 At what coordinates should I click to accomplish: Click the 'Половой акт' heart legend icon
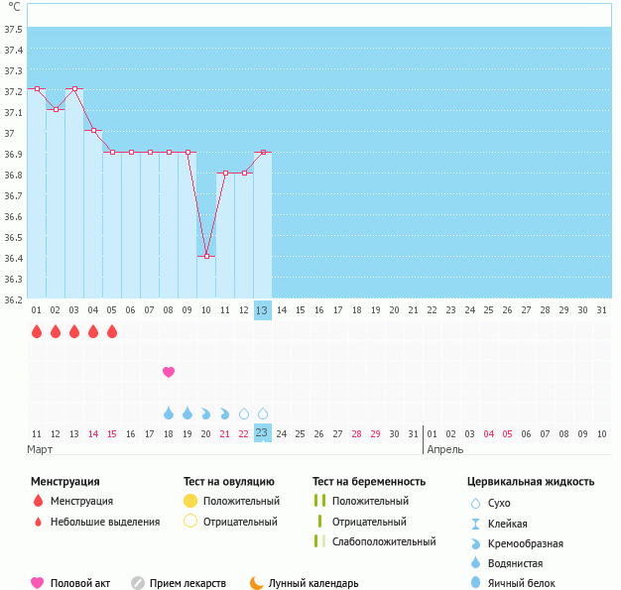38,583
